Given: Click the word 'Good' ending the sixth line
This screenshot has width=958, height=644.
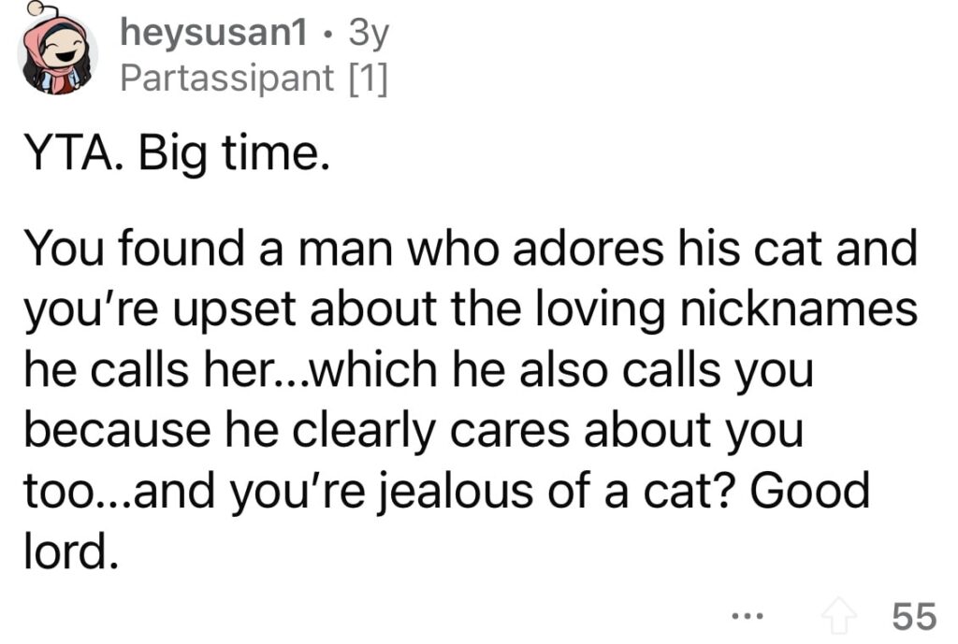Looking at the screenshot, I should click(809, 490).
